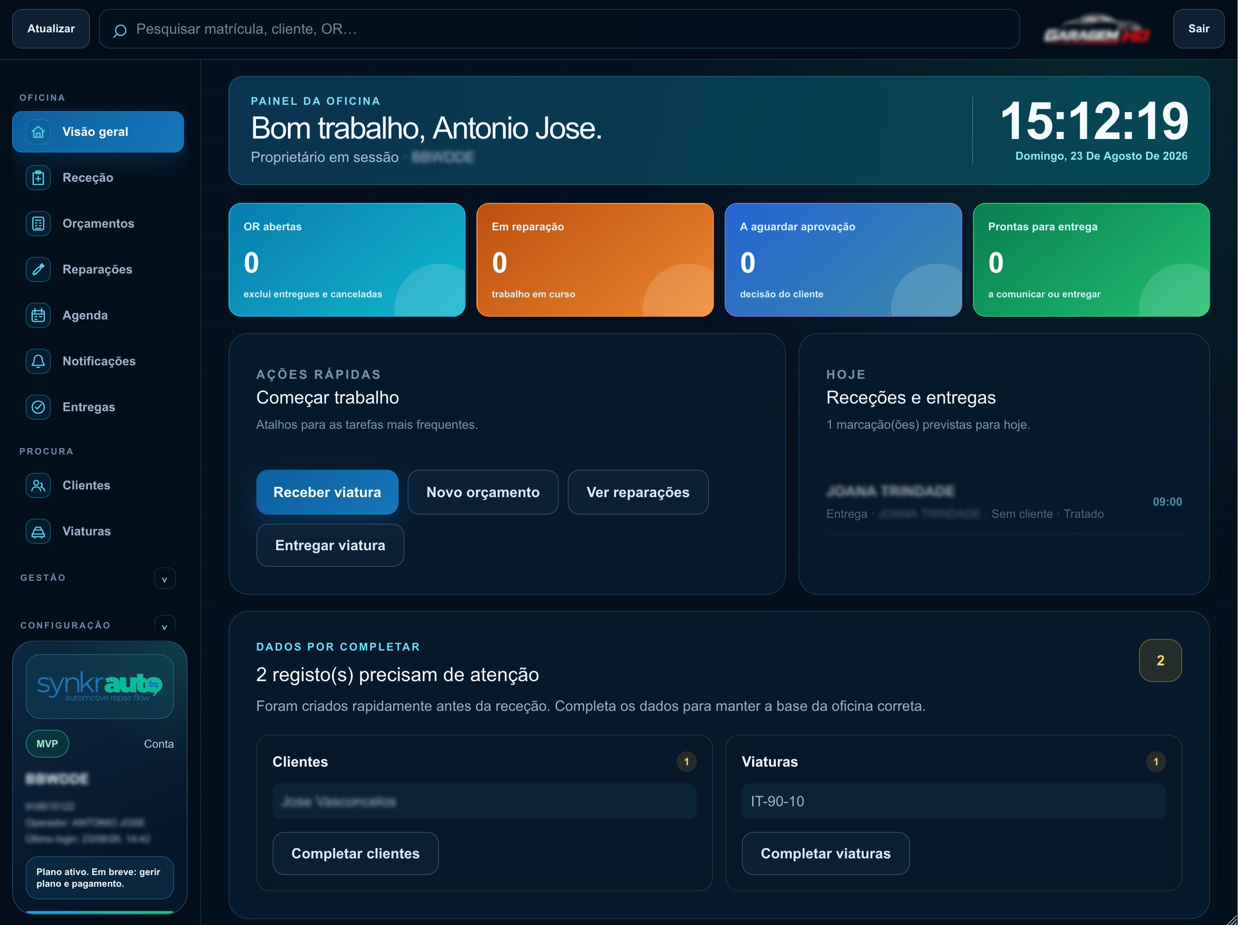
Task: Click the Sair button
Action: point(1198,28)
